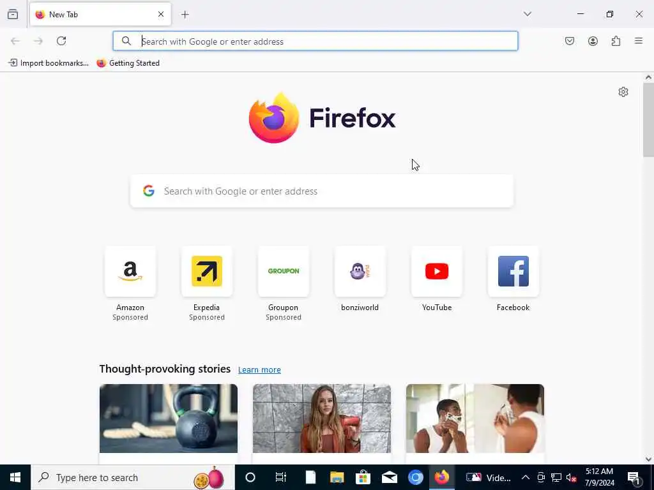Open the MLB Video news widget on taskbar
The height and width of the screenshot is (490, 654).
[x=489, y=477]
